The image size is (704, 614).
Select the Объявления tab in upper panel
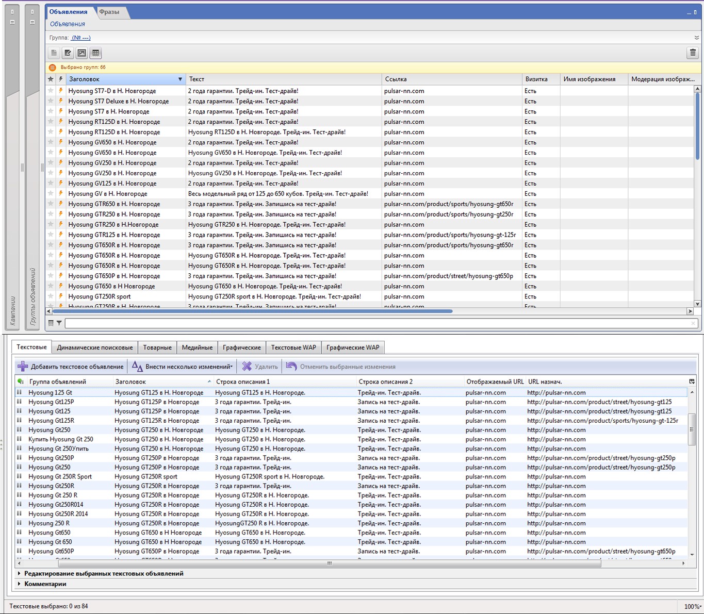(x=69, y=12)
